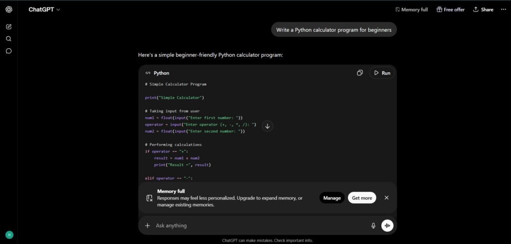Click the result = num1 + num2 line
The width and height of the screenshot is (511, 244).
177,158
